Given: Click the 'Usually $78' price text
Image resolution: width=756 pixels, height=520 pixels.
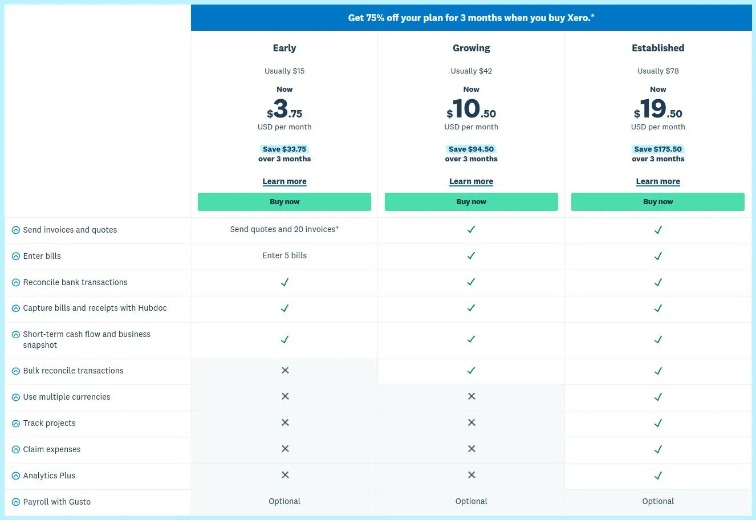Looking at the screenshot, I should tap(658, 71).
